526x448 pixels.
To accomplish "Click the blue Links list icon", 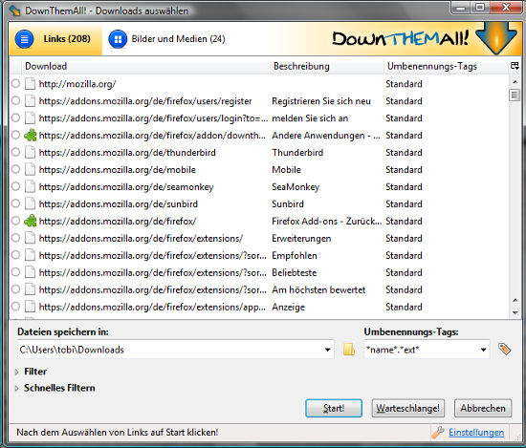I will (x=24, y=39).
